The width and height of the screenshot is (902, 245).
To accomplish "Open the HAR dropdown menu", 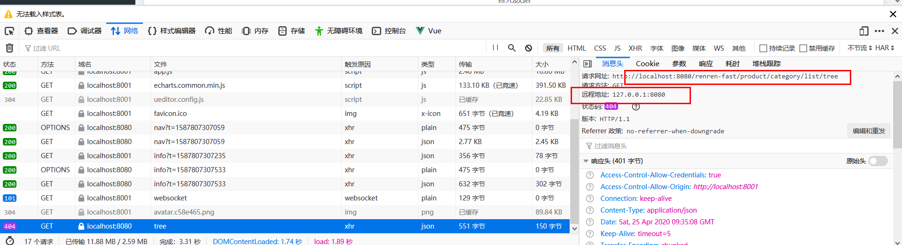I will 885,48.
